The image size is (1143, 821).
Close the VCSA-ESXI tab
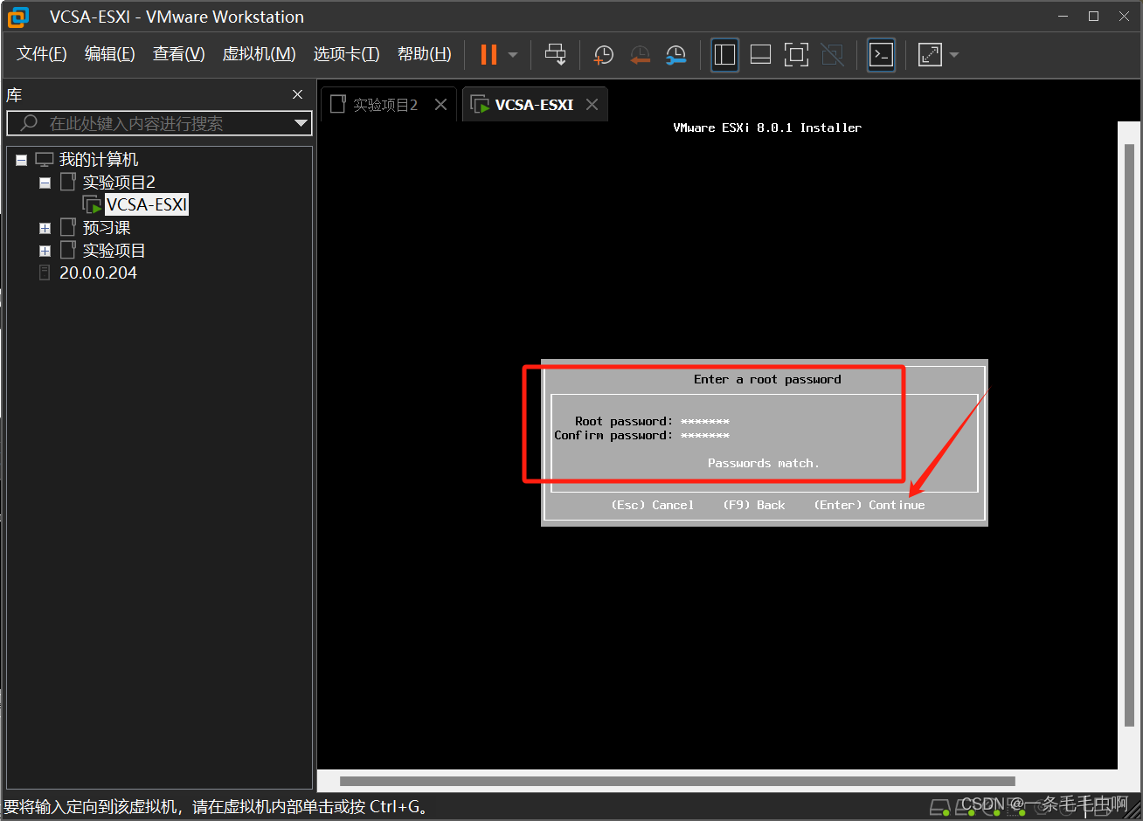pyautogui.click(x=592, y=105)
